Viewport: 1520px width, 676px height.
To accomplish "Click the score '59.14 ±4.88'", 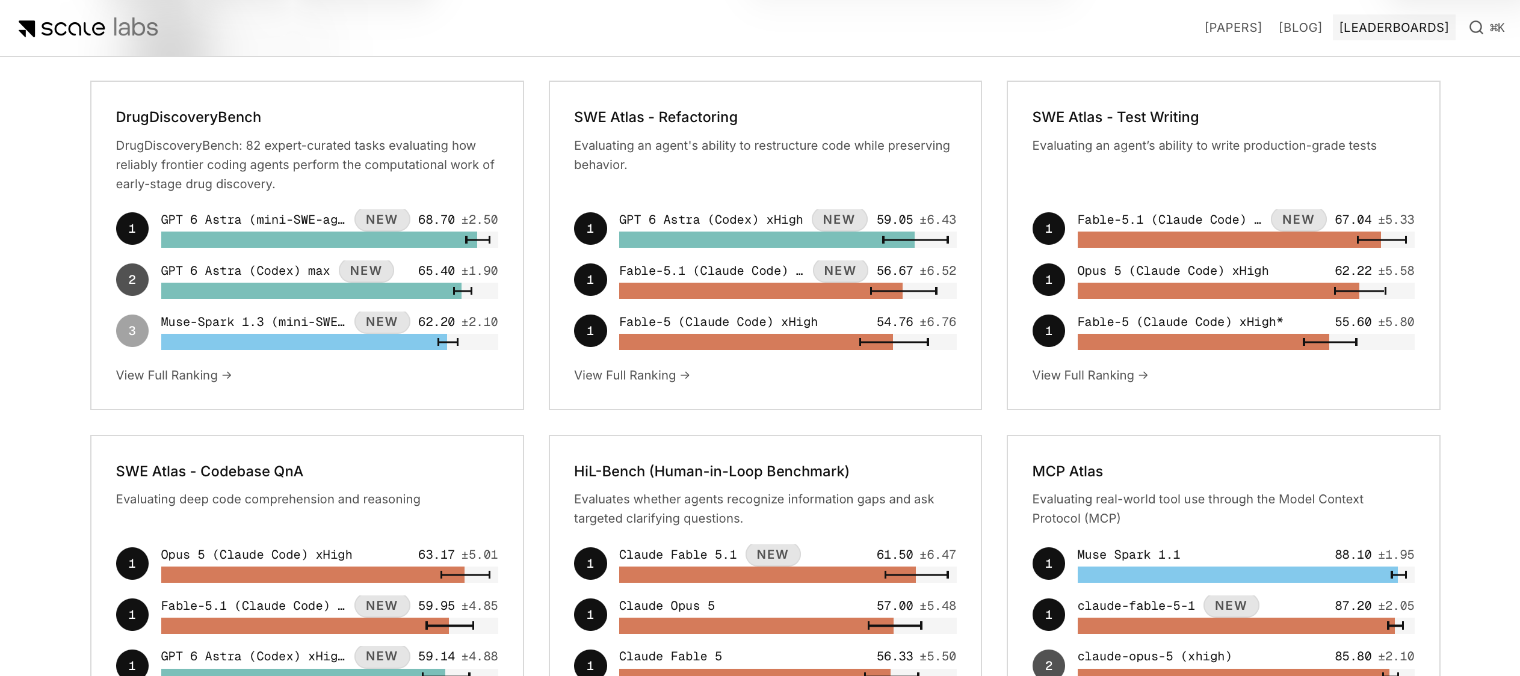I will click(x=458, y=656).
